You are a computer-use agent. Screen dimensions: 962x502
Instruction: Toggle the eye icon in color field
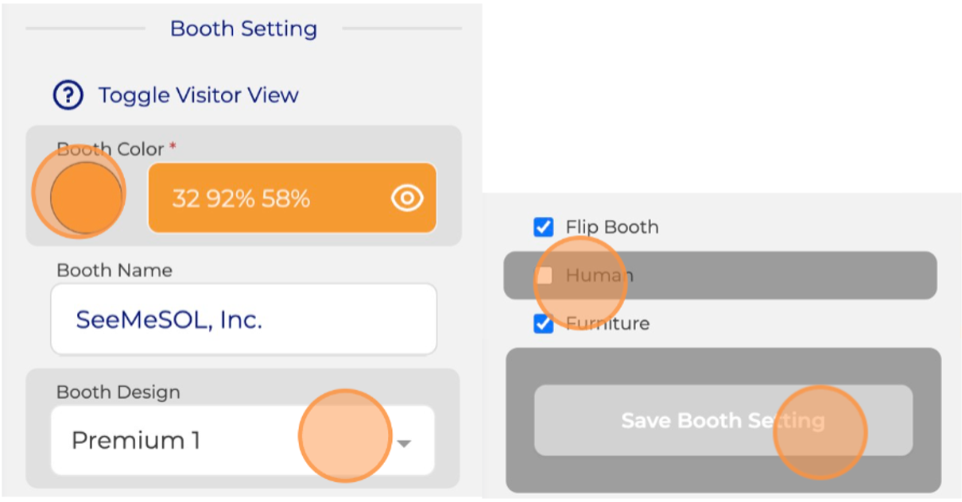tap(407, 199)
